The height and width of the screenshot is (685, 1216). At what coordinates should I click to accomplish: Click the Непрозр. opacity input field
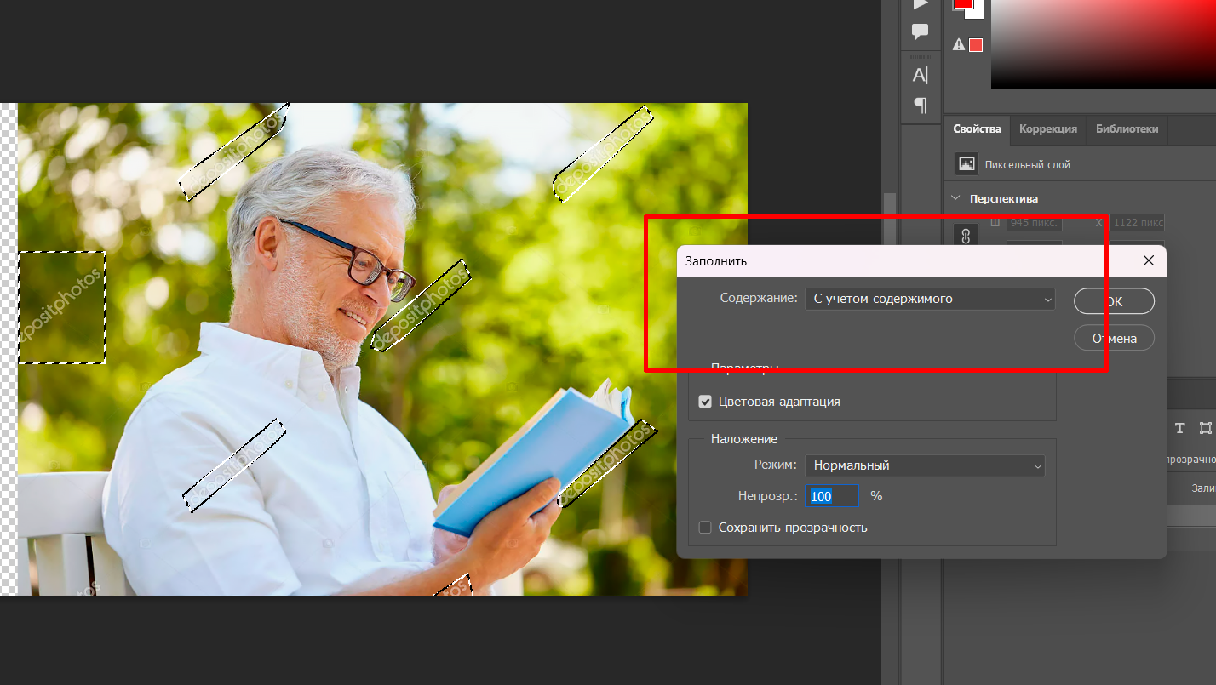[x=833, y=496]
